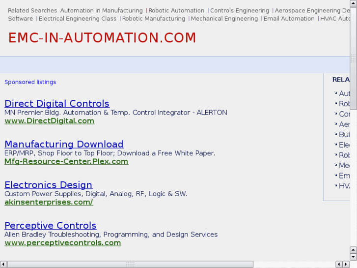The height and width of the screenshot is (268, 357).
Task: Click sidebar link starting with HV
Action: 344,186
